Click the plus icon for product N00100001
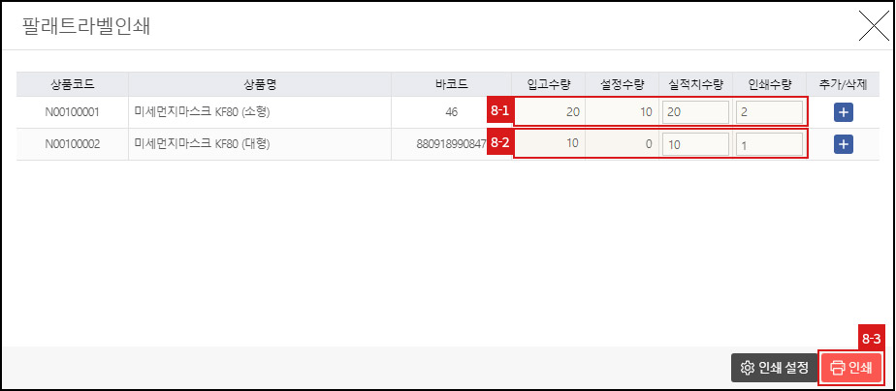This screenshot has height=391, width=896. coord(843,112)
